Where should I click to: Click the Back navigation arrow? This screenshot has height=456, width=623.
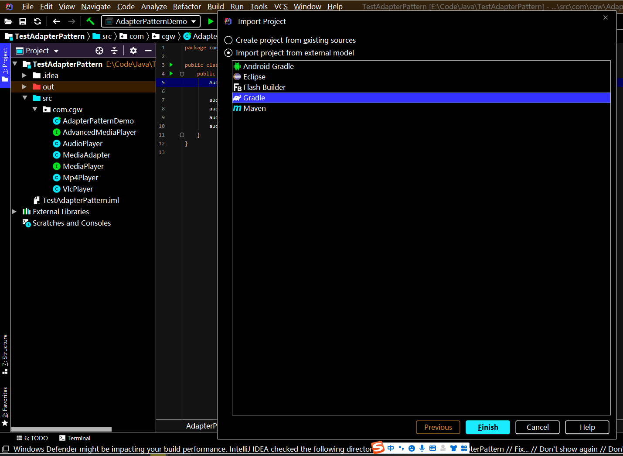(56, 21)
